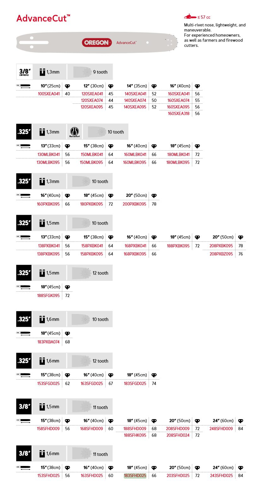Open the 188SFGK095 part link
This screenshot has width=268, height=490.
point(48,295)
